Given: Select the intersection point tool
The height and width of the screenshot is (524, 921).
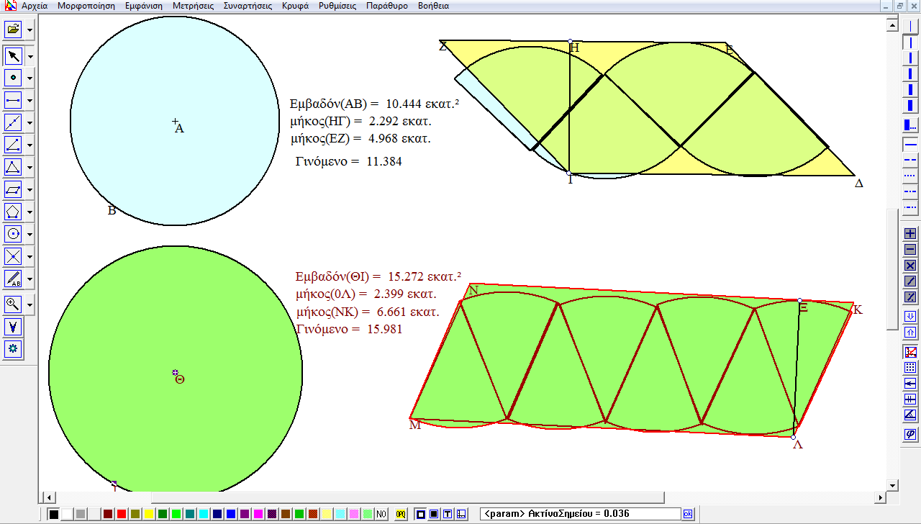Looking at the screenshot, I should 13,256.
